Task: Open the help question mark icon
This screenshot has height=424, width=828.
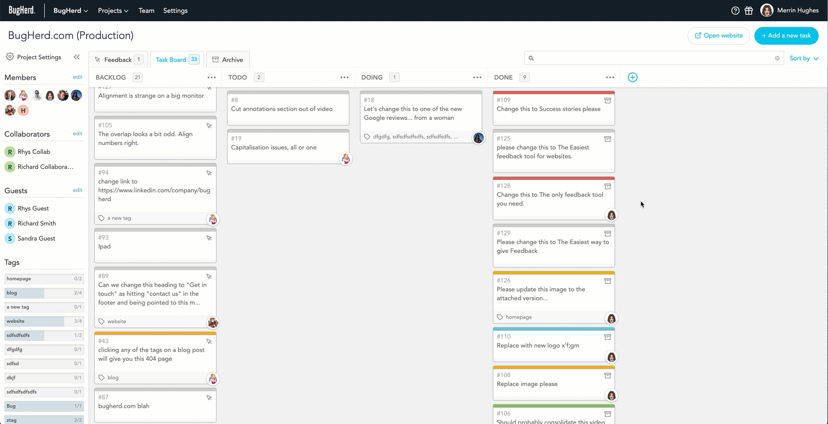Action: click(735, 11)
